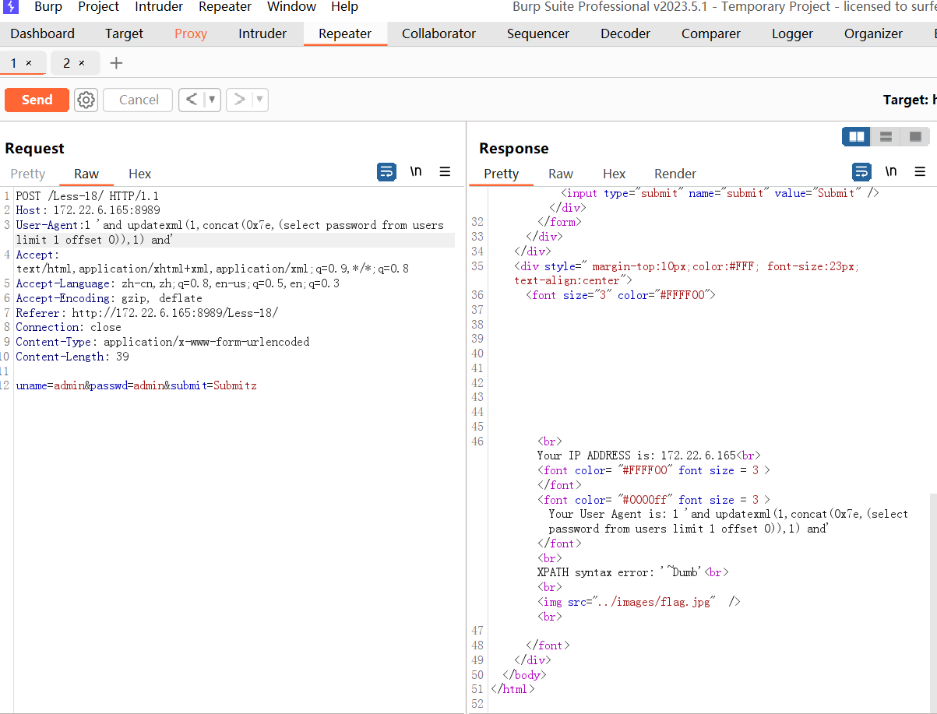Click the request body uname=admin line
Screen dimensions: 937x714
pos(136,385)
